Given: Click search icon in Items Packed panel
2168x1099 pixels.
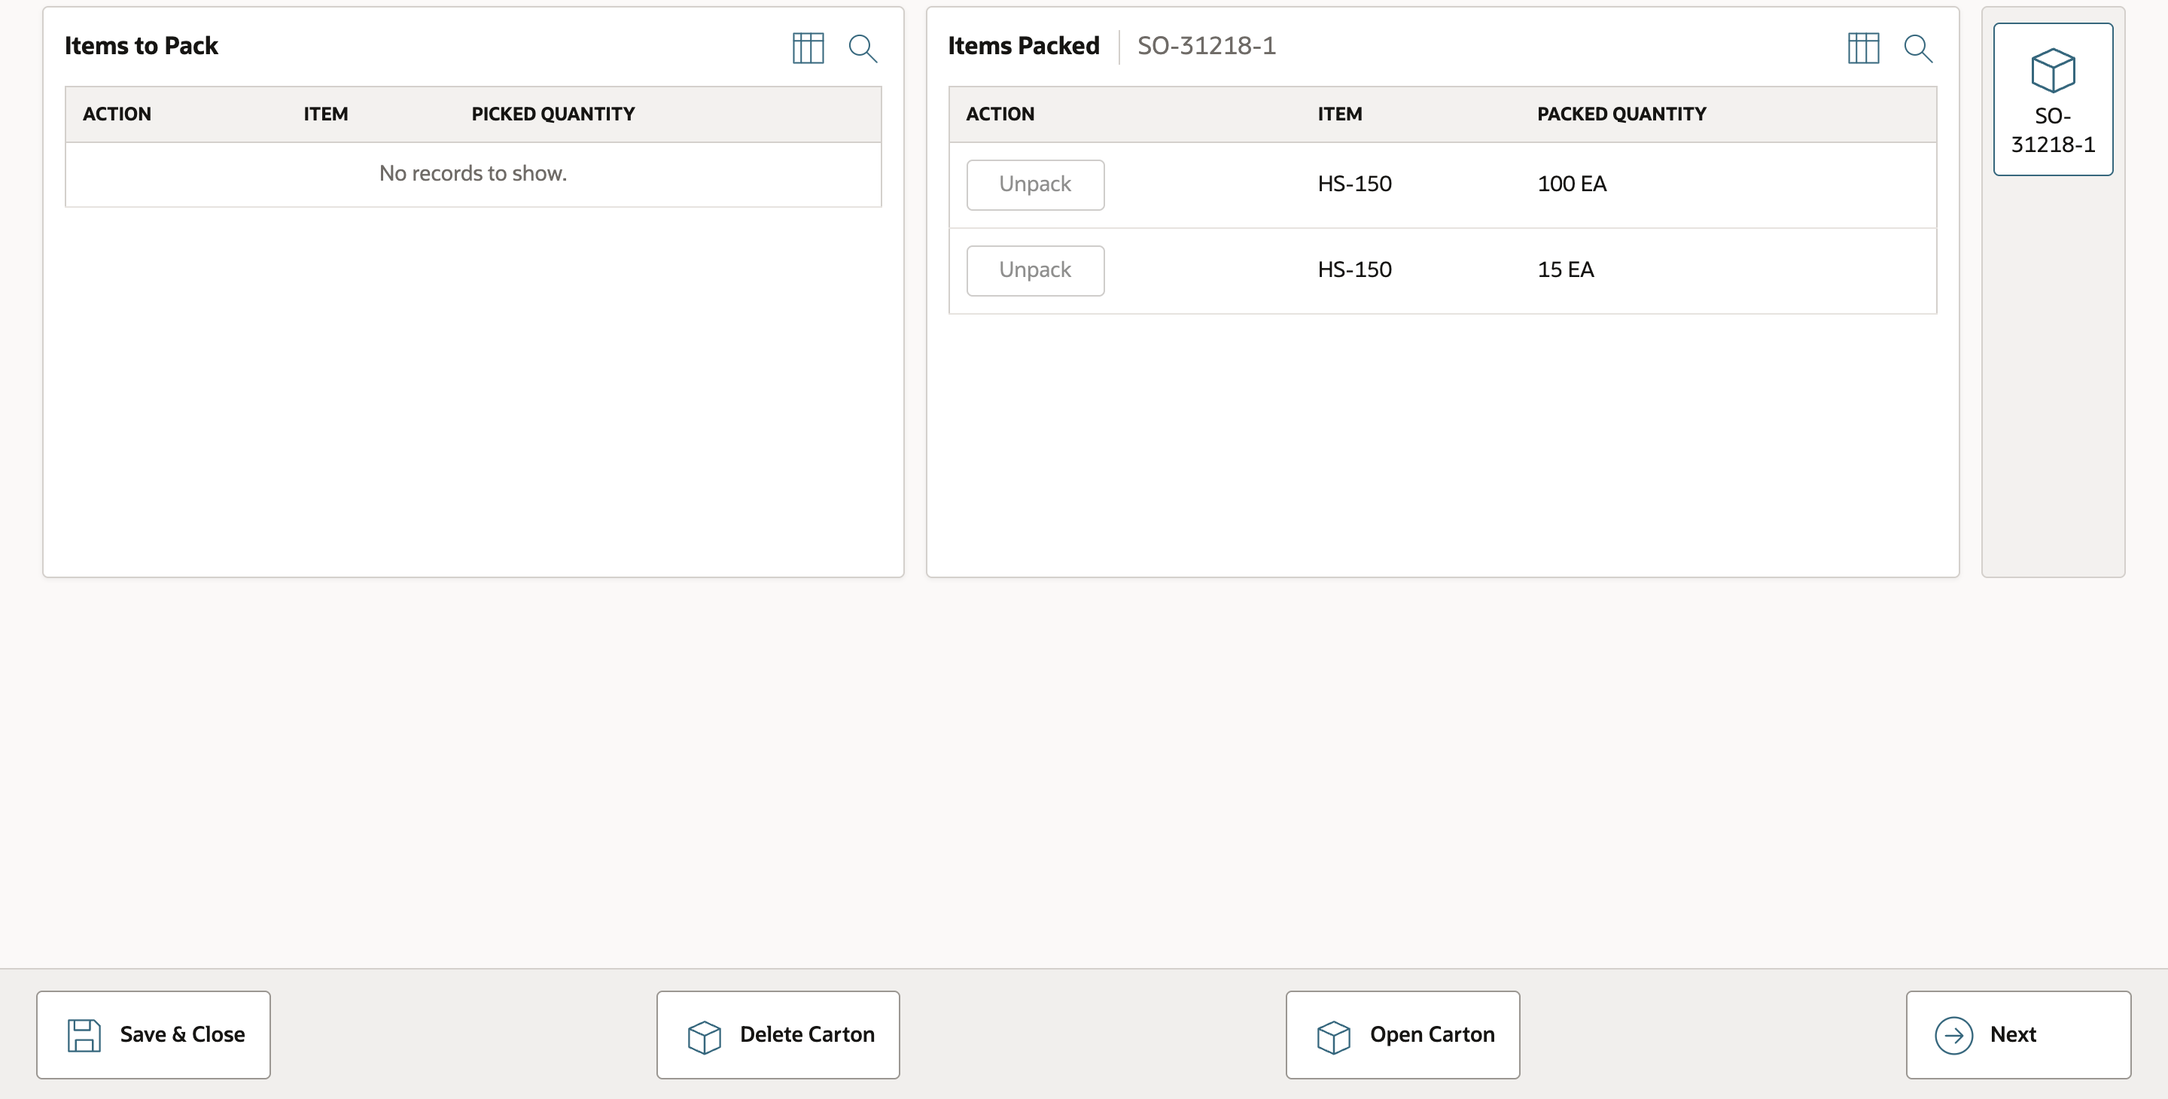Looking at the screenshot, I should pyautogui.click(x=1918, y=47).
